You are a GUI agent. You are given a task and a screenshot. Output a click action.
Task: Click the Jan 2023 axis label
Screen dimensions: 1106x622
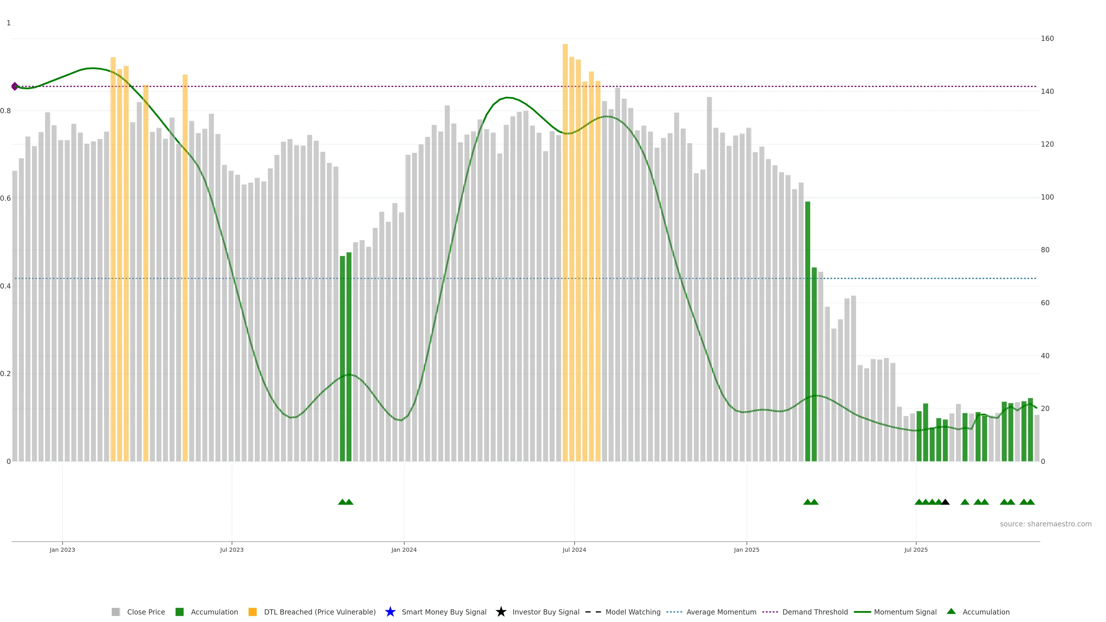point(62,549)
